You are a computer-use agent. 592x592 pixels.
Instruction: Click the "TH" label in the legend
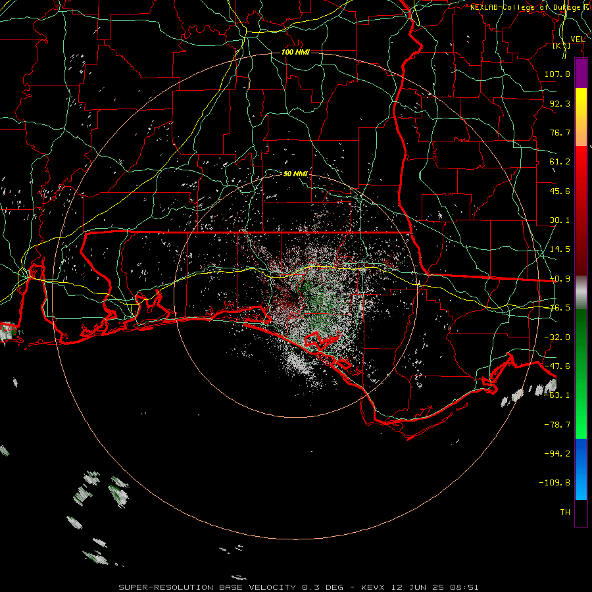[x=565, y=512]
